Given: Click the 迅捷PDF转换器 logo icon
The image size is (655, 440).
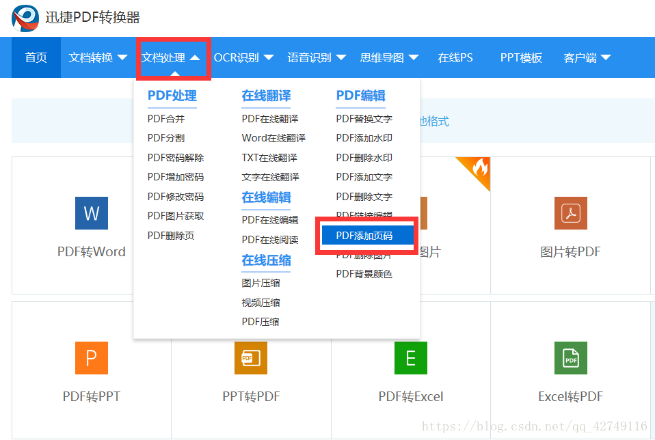Looking at the screenshot, I should coord(25,18).
